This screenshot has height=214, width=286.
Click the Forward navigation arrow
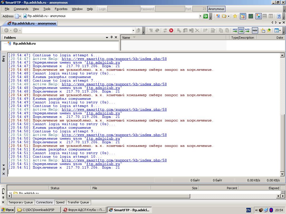[16, 30]
